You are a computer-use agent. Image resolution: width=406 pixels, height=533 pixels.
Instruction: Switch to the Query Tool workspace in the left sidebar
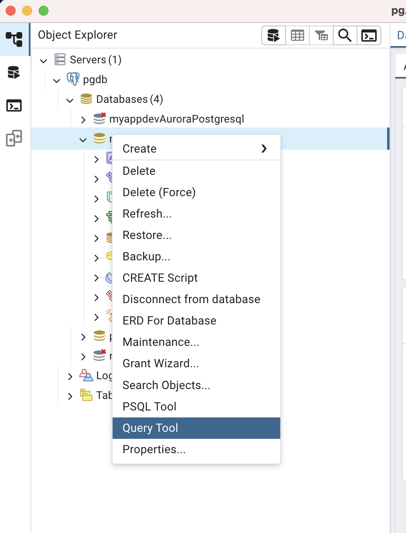click(14, 72)
